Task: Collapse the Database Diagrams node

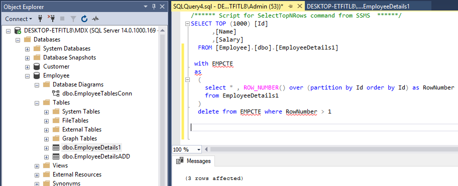Action: click(37, 84)
